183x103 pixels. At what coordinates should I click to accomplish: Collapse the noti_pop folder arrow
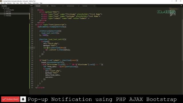pyautogui.click(x=2, y=8)
